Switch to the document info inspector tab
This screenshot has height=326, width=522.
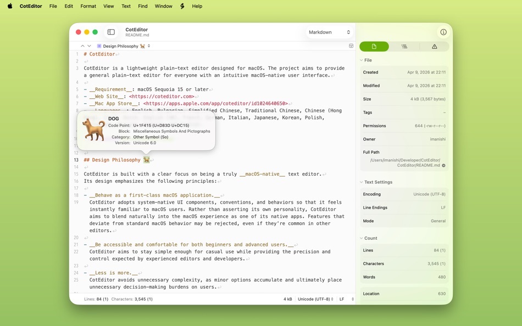click(x=374, y=47)
